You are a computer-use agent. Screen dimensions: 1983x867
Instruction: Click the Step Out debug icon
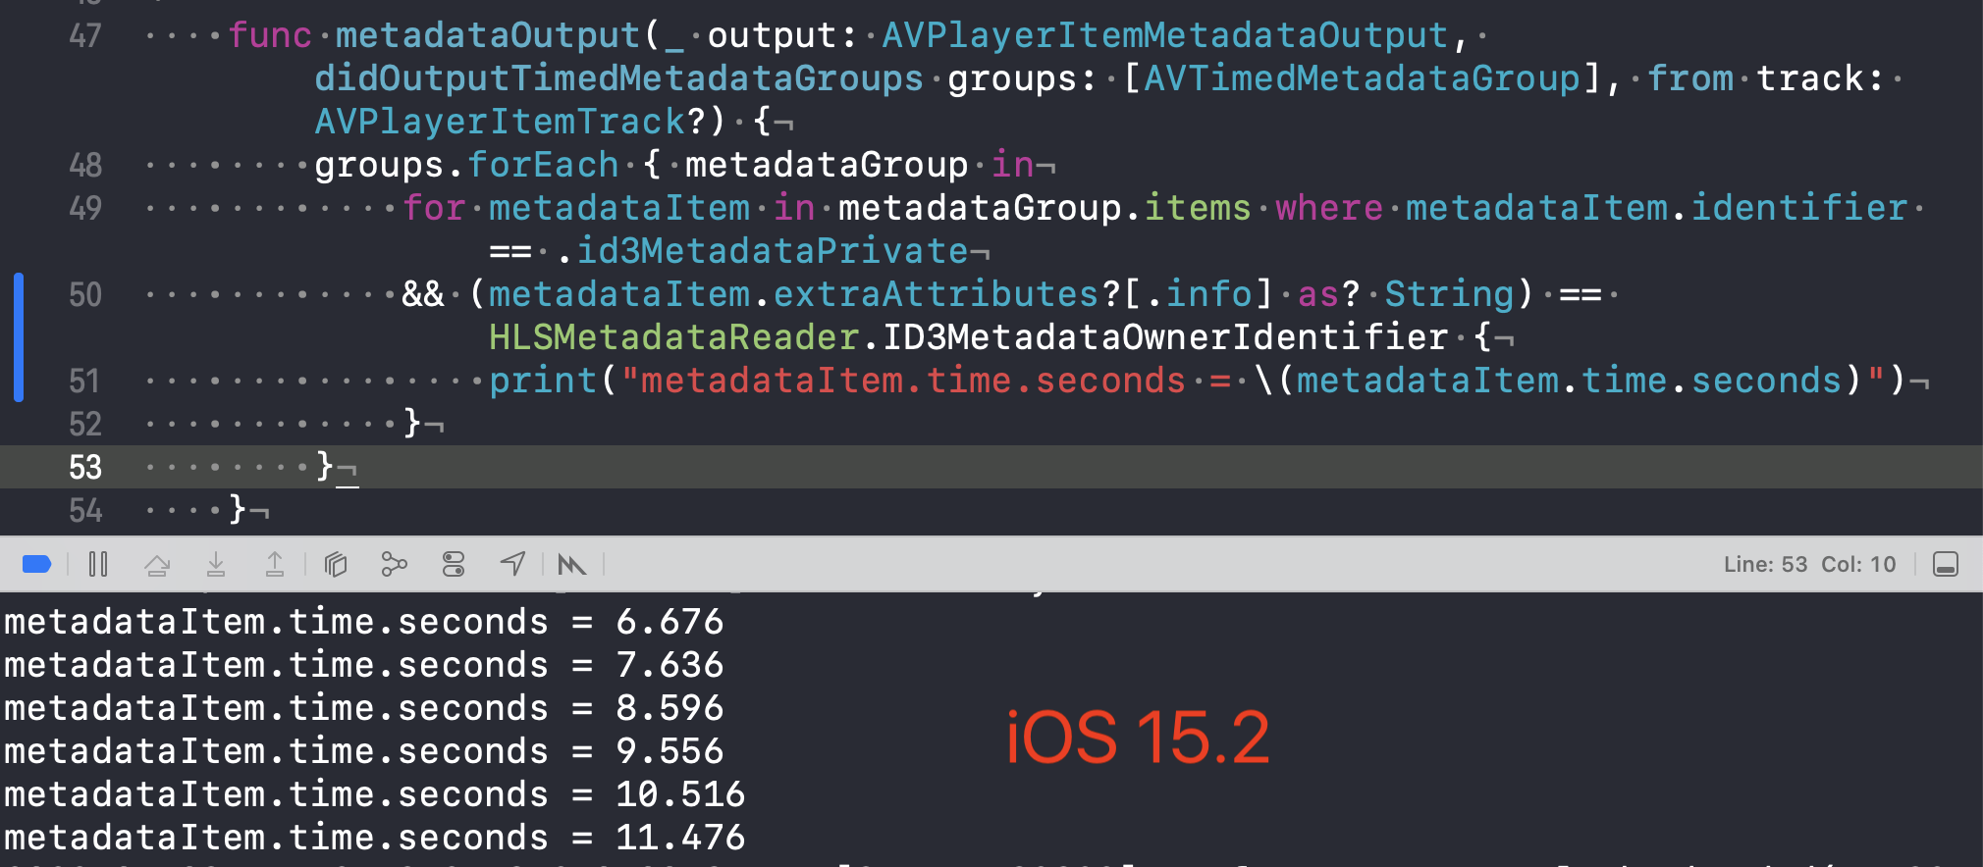275,564
